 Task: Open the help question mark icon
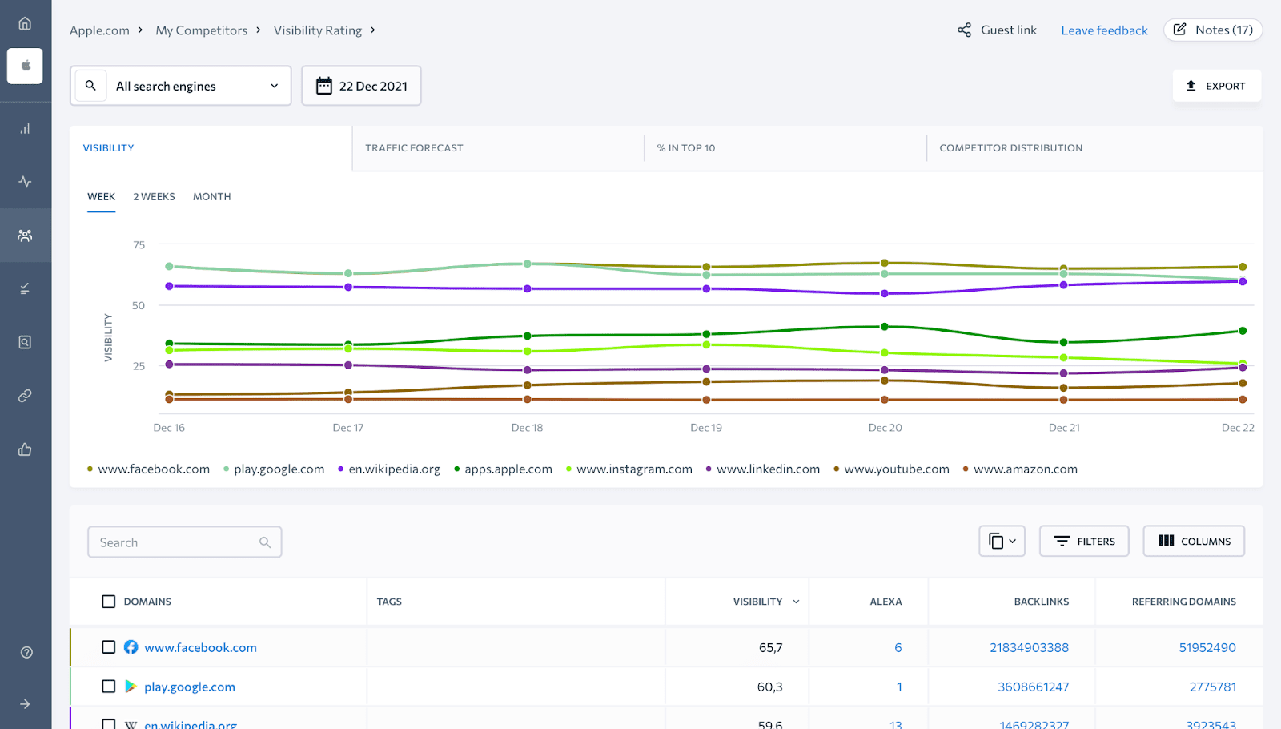[x=26, y=652]
